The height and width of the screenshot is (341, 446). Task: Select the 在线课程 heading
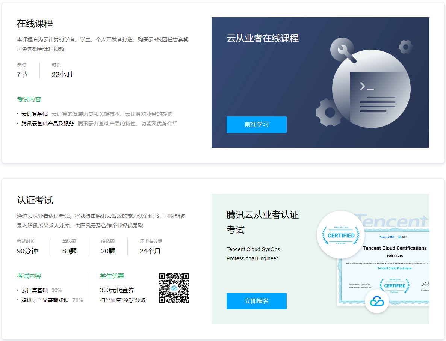click(x=35, y=24)
